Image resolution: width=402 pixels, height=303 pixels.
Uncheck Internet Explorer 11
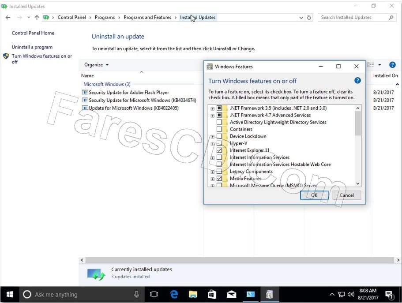(219, 150)
